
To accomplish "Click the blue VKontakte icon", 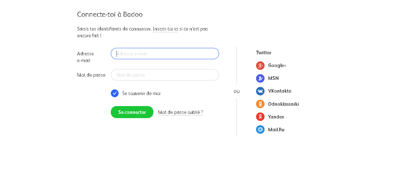I will 260,91.
